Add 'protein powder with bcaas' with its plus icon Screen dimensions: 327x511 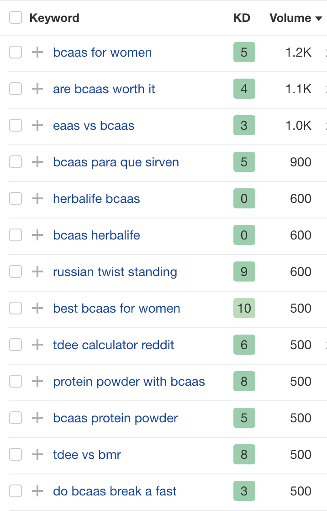[x=37, y=381]
